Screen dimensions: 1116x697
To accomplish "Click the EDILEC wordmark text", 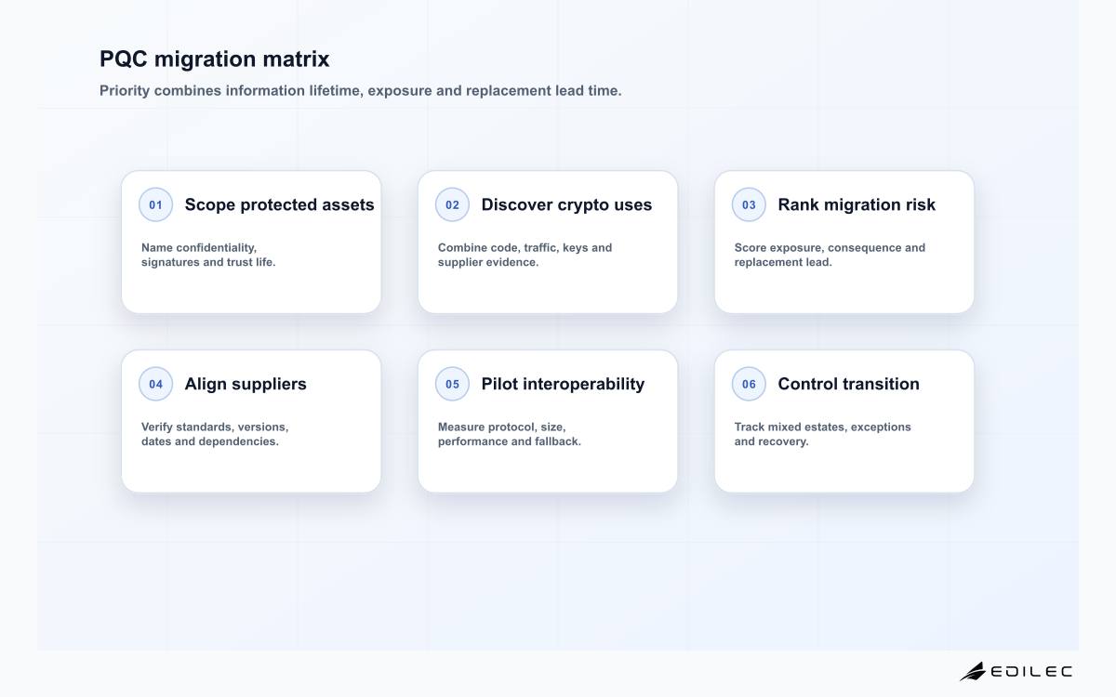I will (1031, 671).
